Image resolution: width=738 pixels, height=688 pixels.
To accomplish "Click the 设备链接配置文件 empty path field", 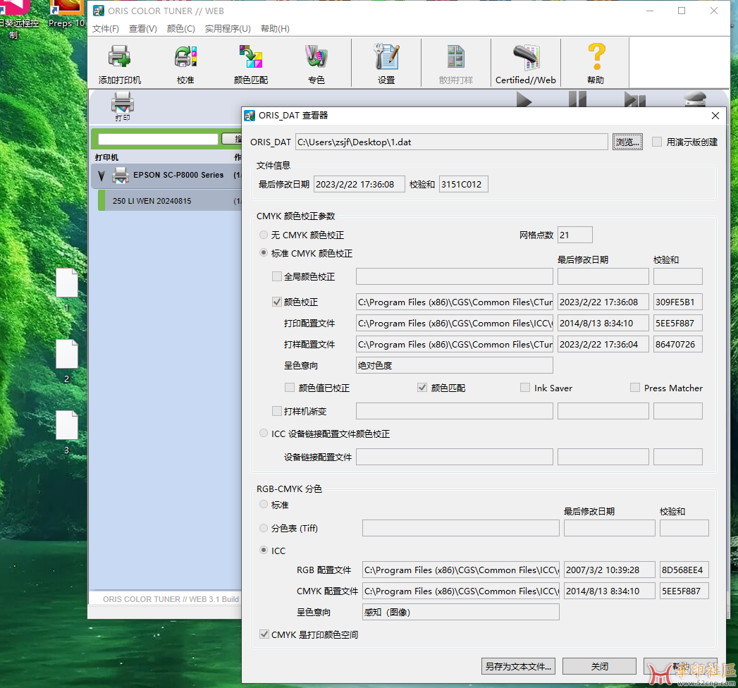I will pos(454,457).
